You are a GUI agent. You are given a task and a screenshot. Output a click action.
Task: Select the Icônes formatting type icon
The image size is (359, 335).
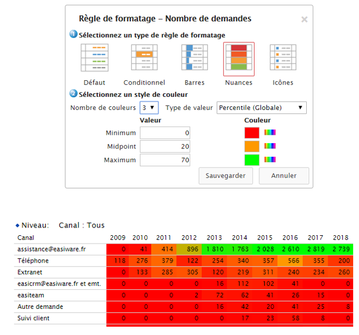click(x=282, y=59)
